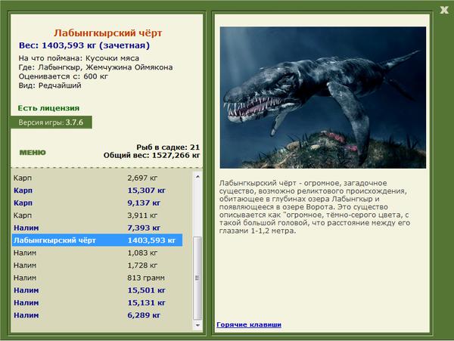Click the fish list scrollbar thumb
This screenshot has width=454, height=341.
(197, 278)
